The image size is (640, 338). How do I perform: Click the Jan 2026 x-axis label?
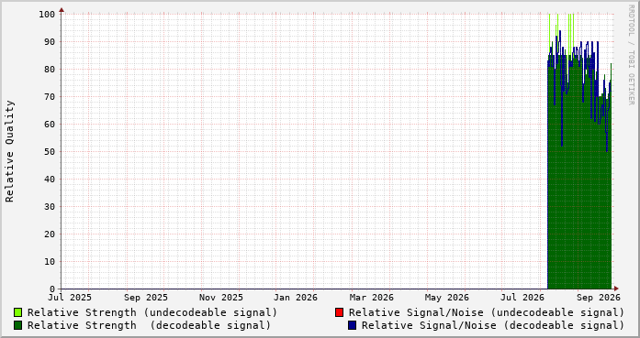[x=296, y=298]
